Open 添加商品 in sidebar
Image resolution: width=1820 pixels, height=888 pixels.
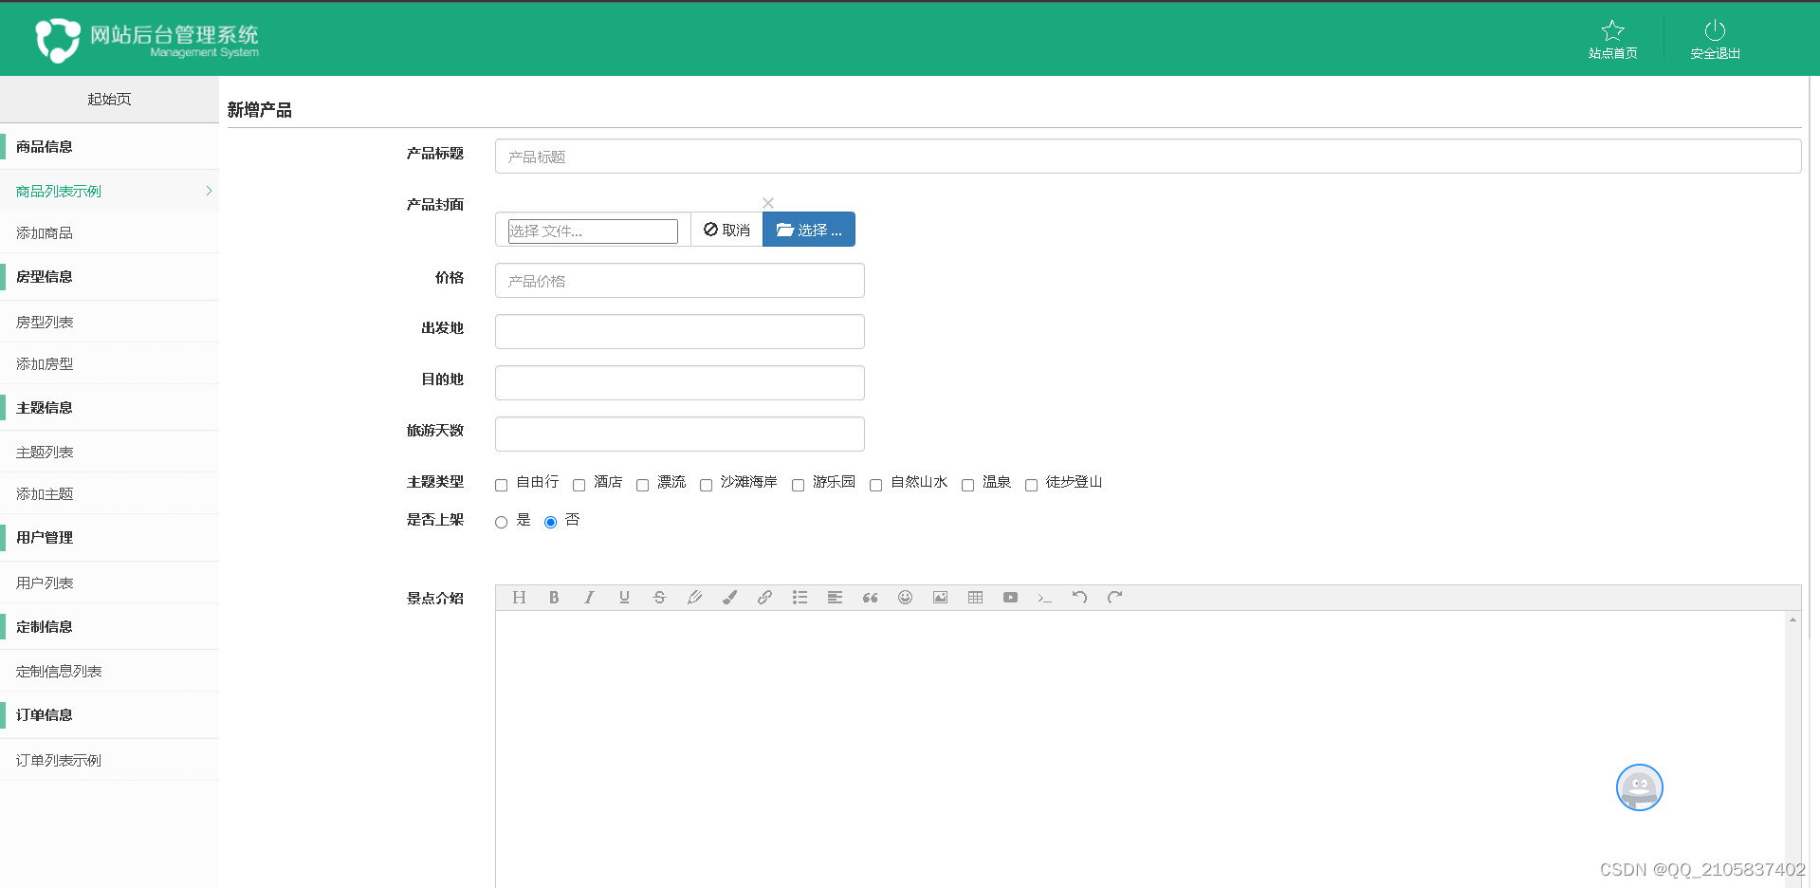(109, 232)
